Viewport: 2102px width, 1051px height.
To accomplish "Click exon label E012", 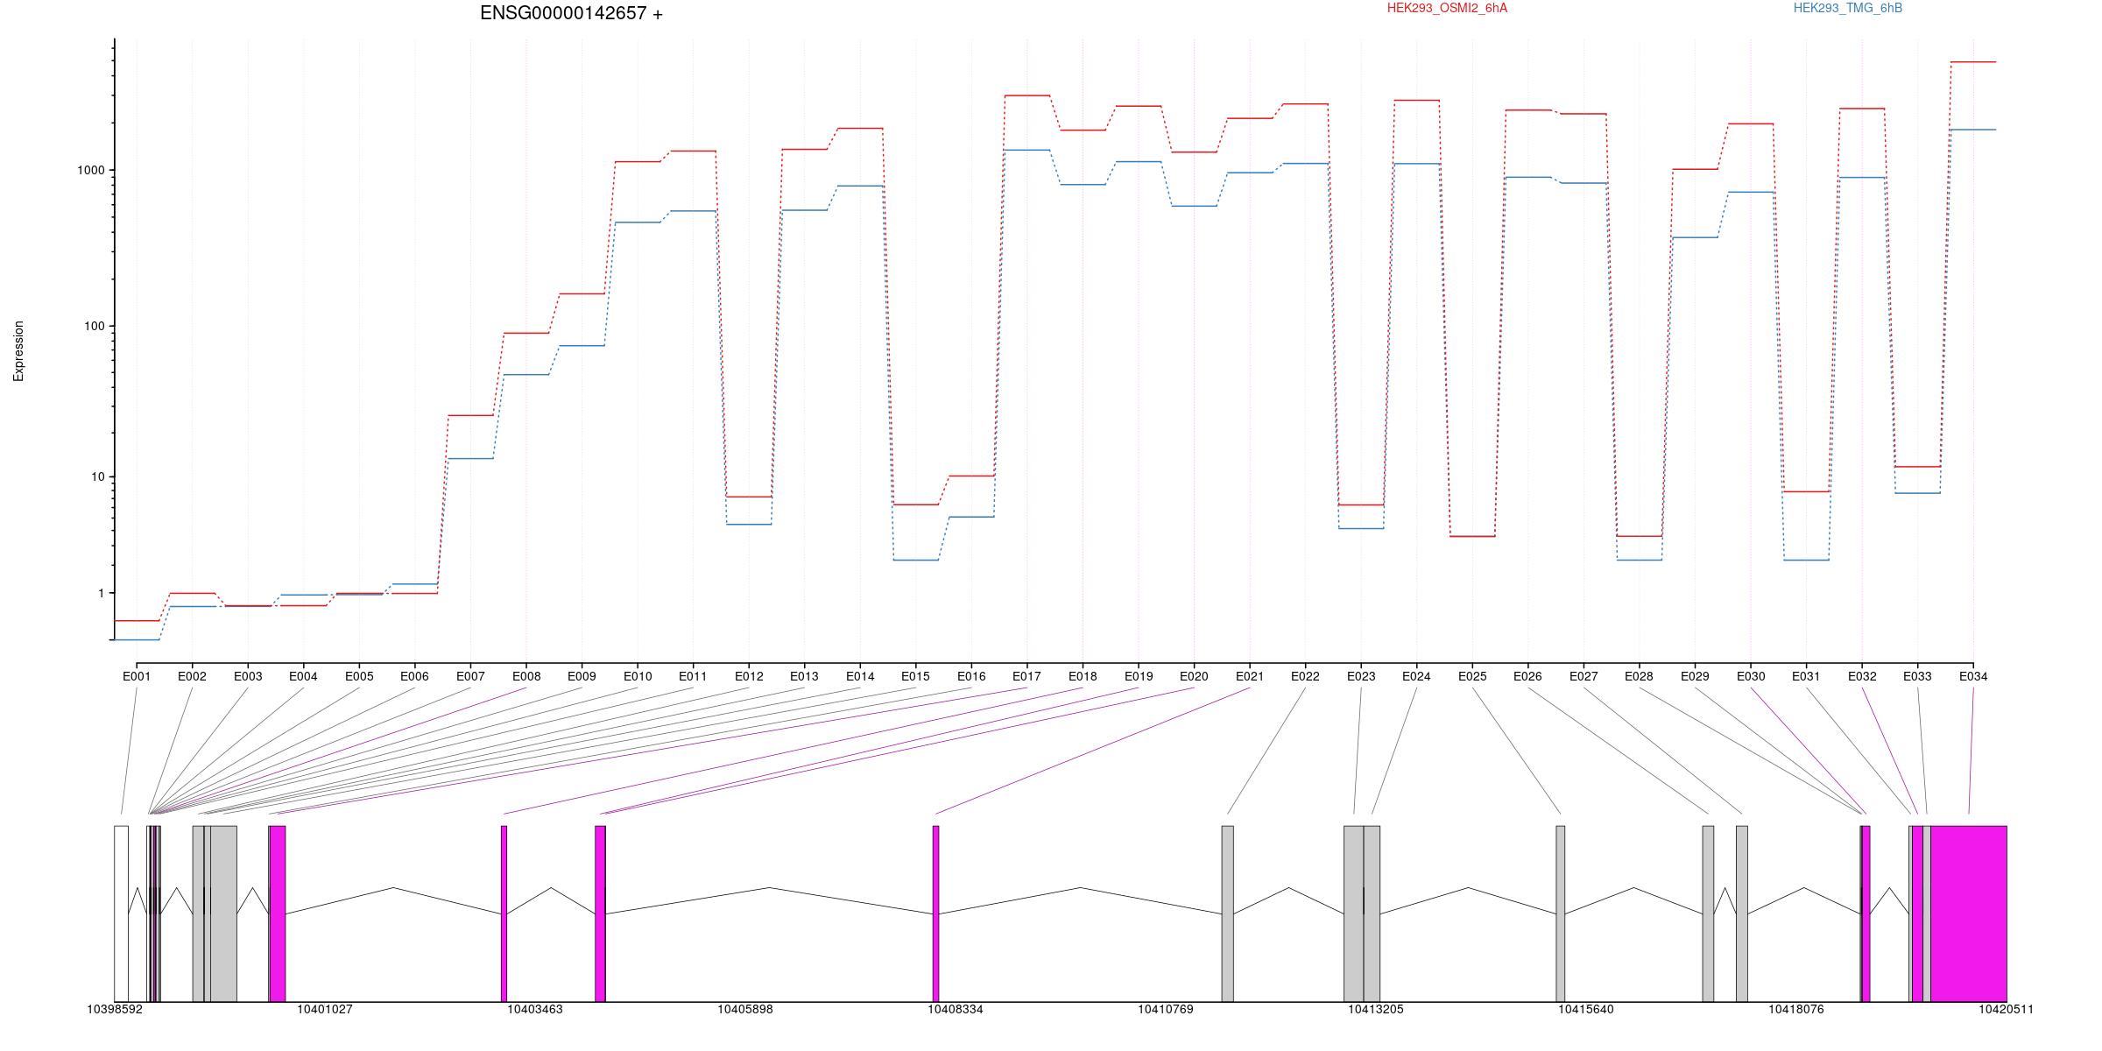I will click(749, 676).
